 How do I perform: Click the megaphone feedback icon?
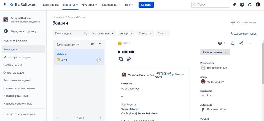pyautogui.click(x=233, y=22)
